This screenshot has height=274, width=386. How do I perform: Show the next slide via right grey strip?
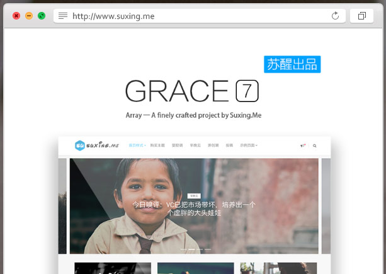(x=326, y=206)
